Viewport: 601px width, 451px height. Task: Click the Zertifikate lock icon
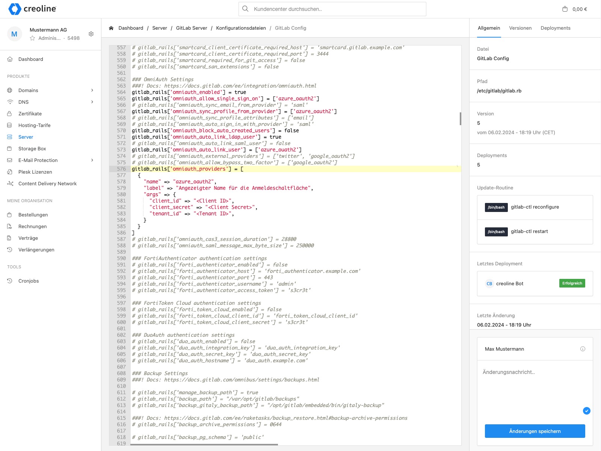[x=10, y=114]
